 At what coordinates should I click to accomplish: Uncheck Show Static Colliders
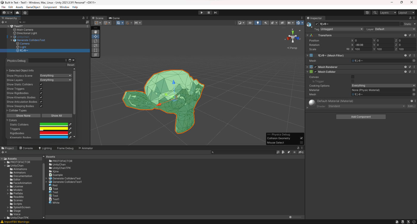coord(41,84)
